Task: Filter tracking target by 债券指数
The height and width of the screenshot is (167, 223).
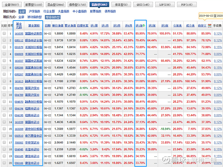Action: 110,11
